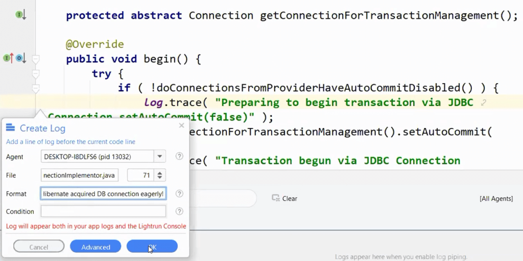
Task: Clear the Lightrun console logs
Action: point(284,198)
